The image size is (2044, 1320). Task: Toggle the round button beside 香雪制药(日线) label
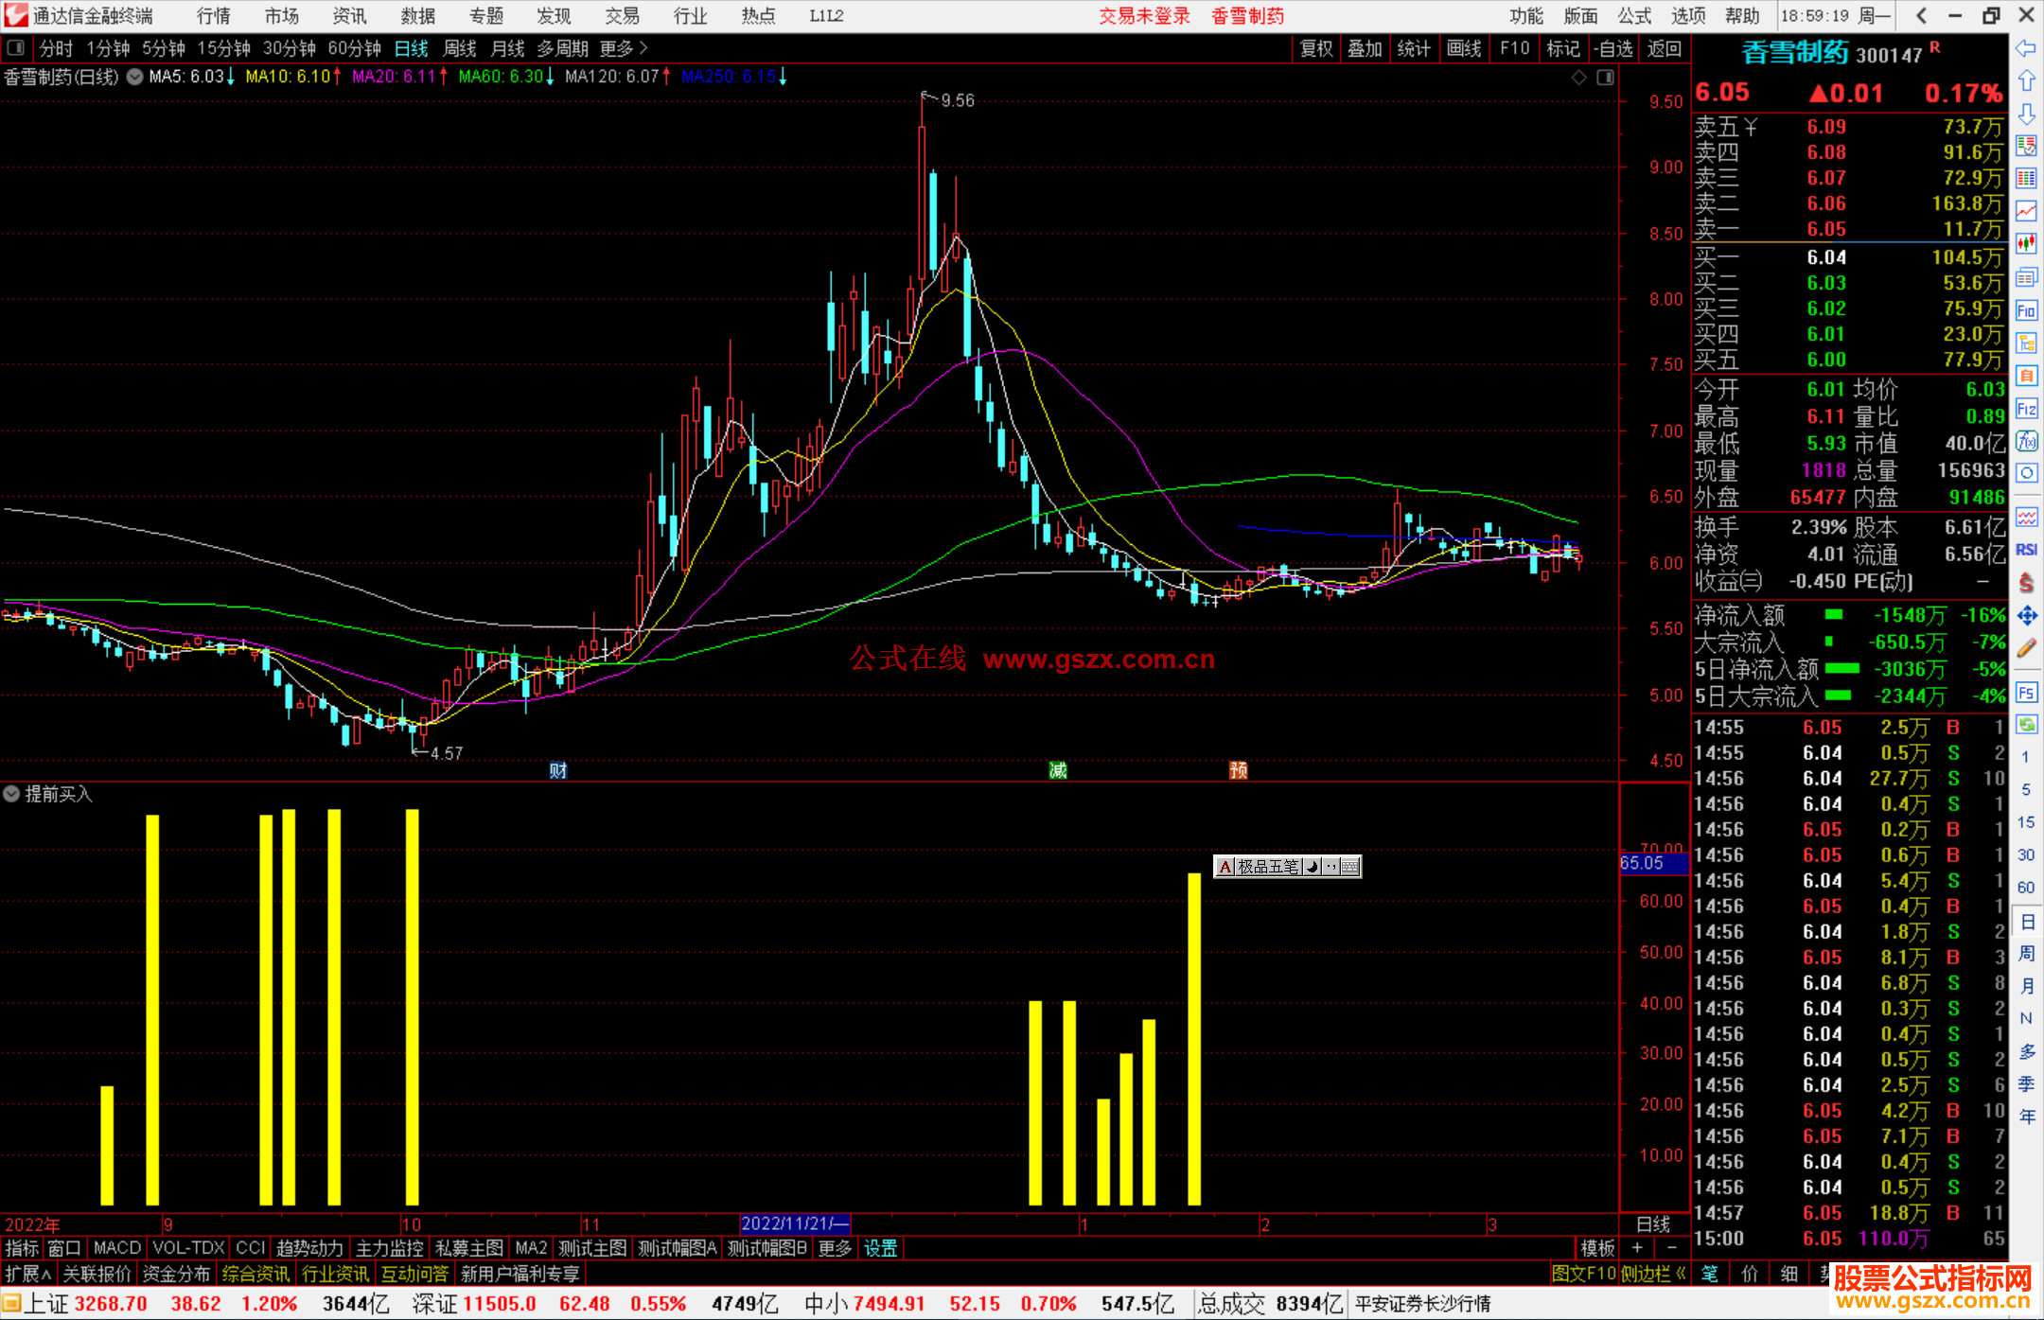tap(135, 77)
